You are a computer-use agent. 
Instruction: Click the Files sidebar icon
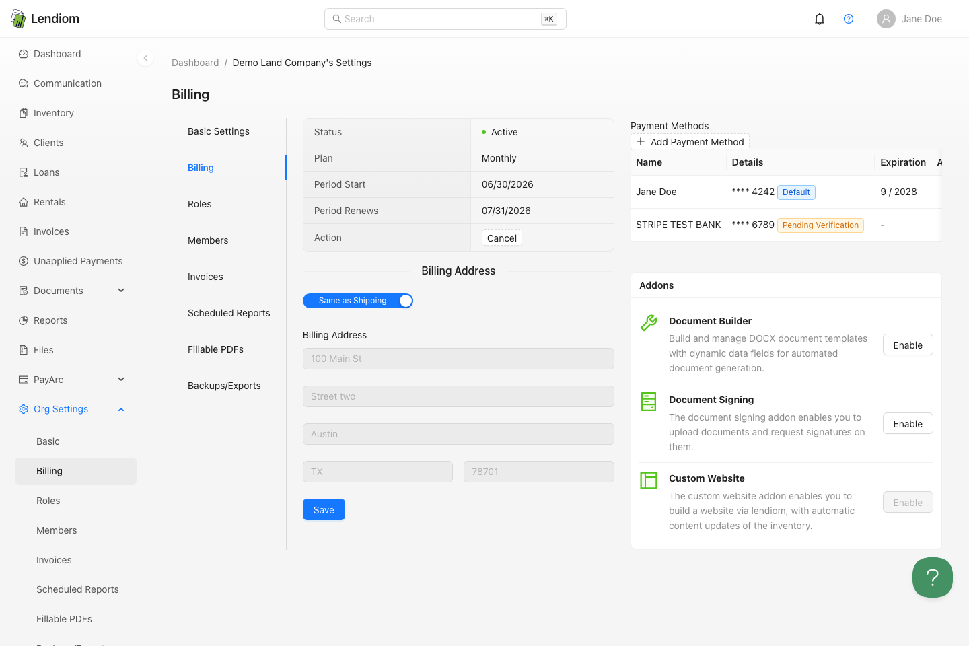24,350
